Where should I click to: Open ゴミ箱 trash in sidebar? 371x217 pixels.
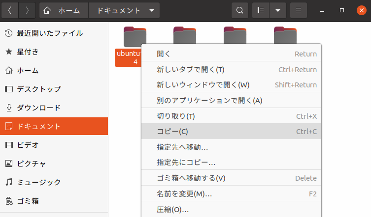click(28, 201)
